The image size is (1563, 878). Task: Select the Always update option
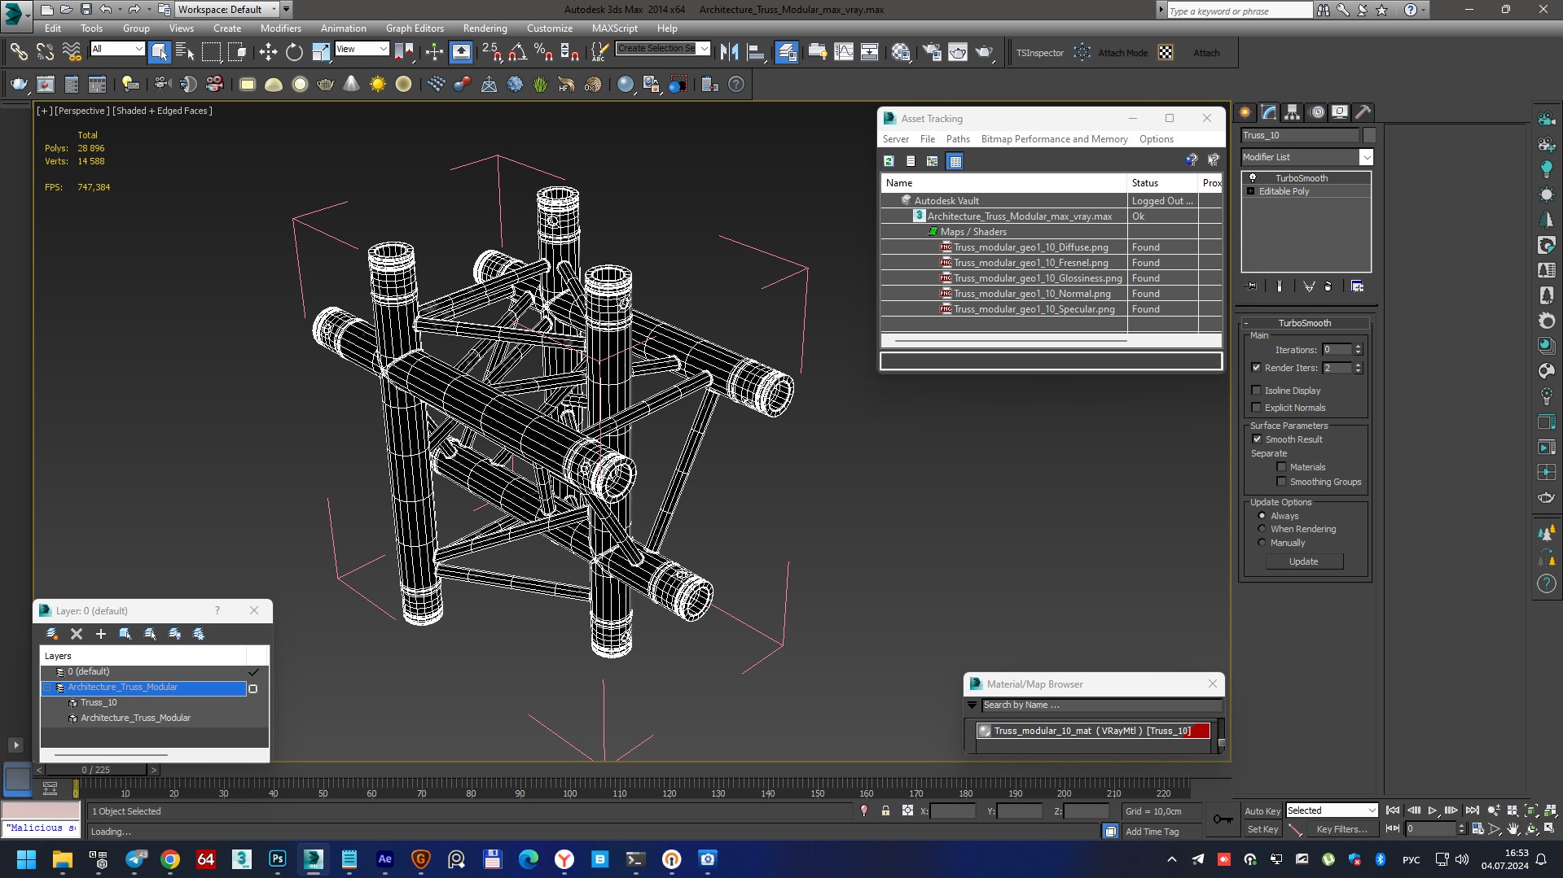1262,516
